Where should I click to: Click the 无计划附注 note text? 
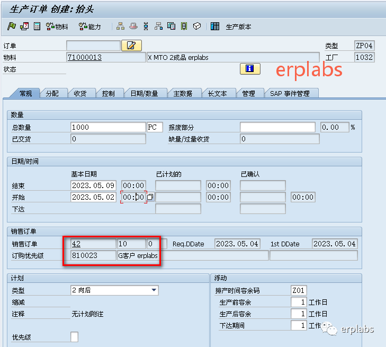click(x=88, y=314)
